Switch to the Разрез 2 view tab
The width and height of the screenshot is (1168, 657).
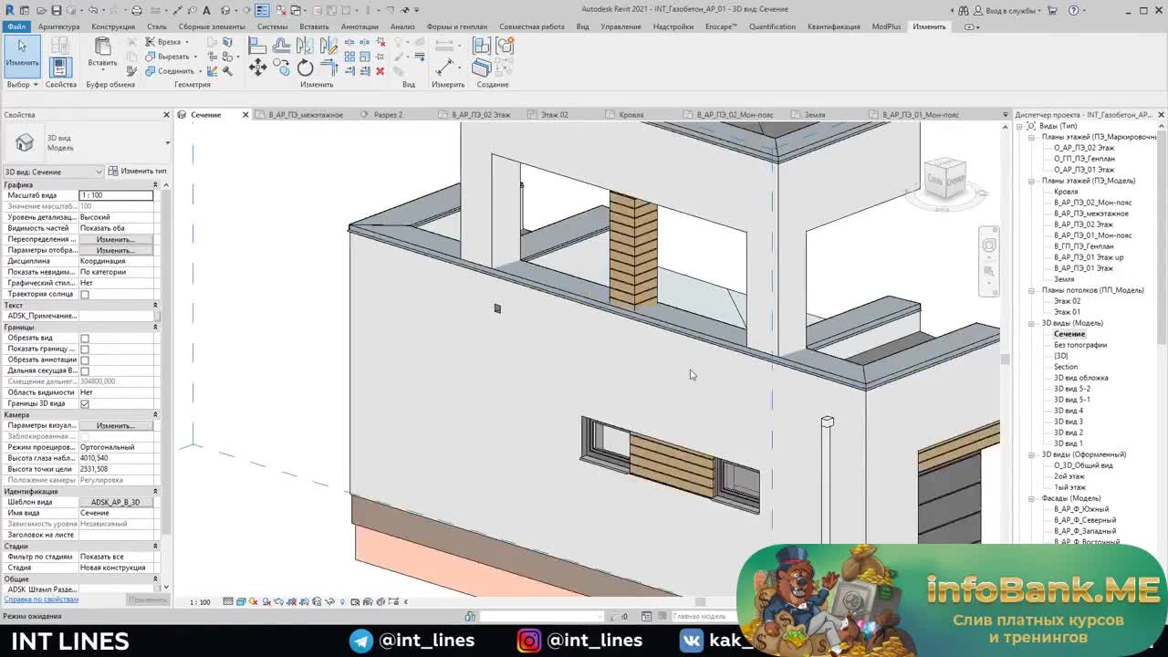pyautogui.click(x=388, y=115)
